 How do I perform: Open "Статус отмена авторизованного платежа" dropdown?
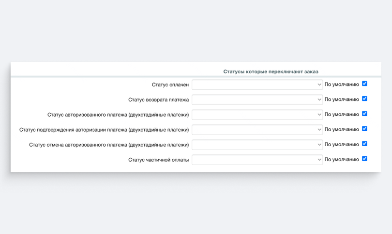[257, 145]
